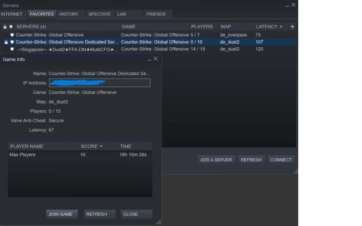Click Servers window resize grip icon
The height and width of the screenshot is (226, 362).
296,171
